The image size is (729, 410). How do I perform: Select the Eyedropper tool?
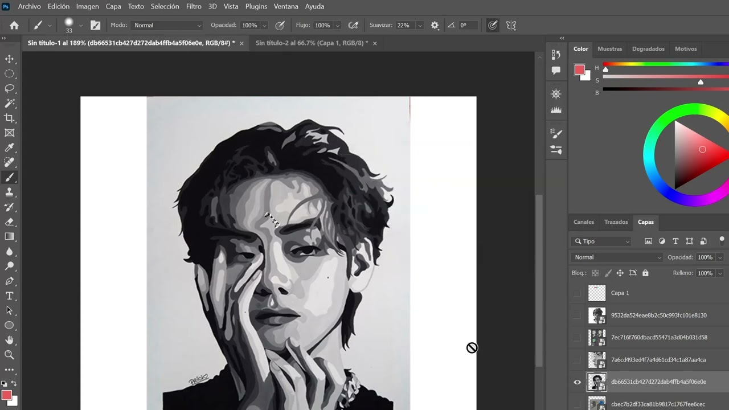(x=9, y=147)
